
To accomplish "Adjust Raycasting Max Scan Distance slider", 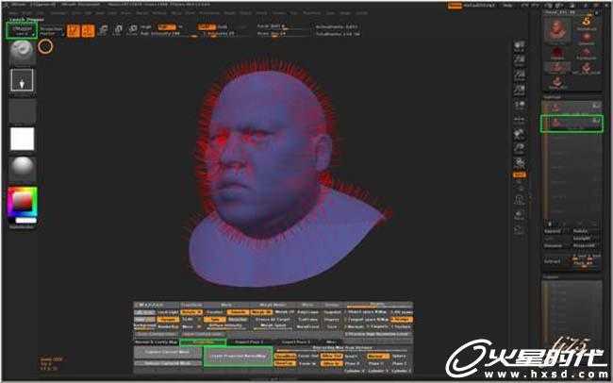I will coord(342,348).
